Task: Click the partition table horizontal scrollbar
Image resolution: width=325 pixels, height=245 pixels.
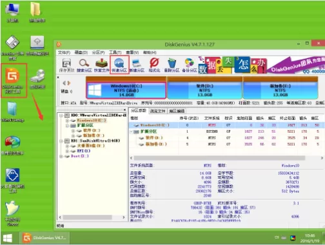Action: tap(219, 158)
